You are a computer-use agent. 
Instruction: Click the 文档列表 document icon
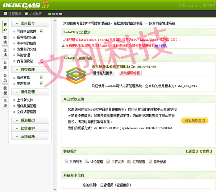click(x=66, y=161)
